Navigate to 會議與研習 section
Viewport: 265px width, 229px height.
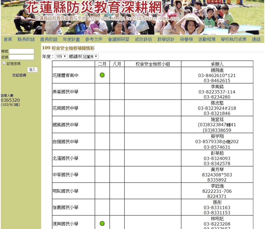click(x=119, y=39)
